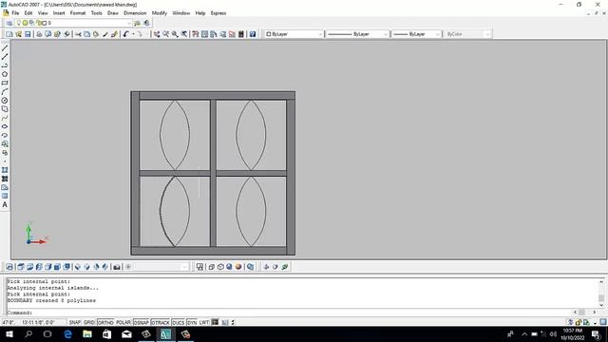Click the Pan realtime icon
The width and height of the screenshot is (608, 342).
pos(157,34)
